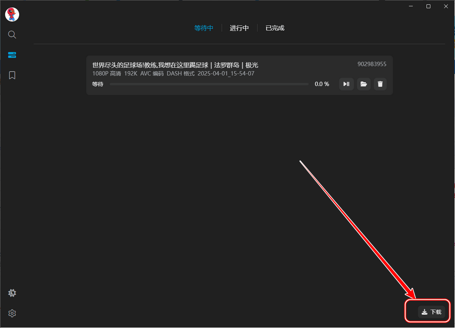Select the 世界尽头的足球场 video title
Image resolution: width=455 pixels, height=328 pixels.
tap(175, 65)
